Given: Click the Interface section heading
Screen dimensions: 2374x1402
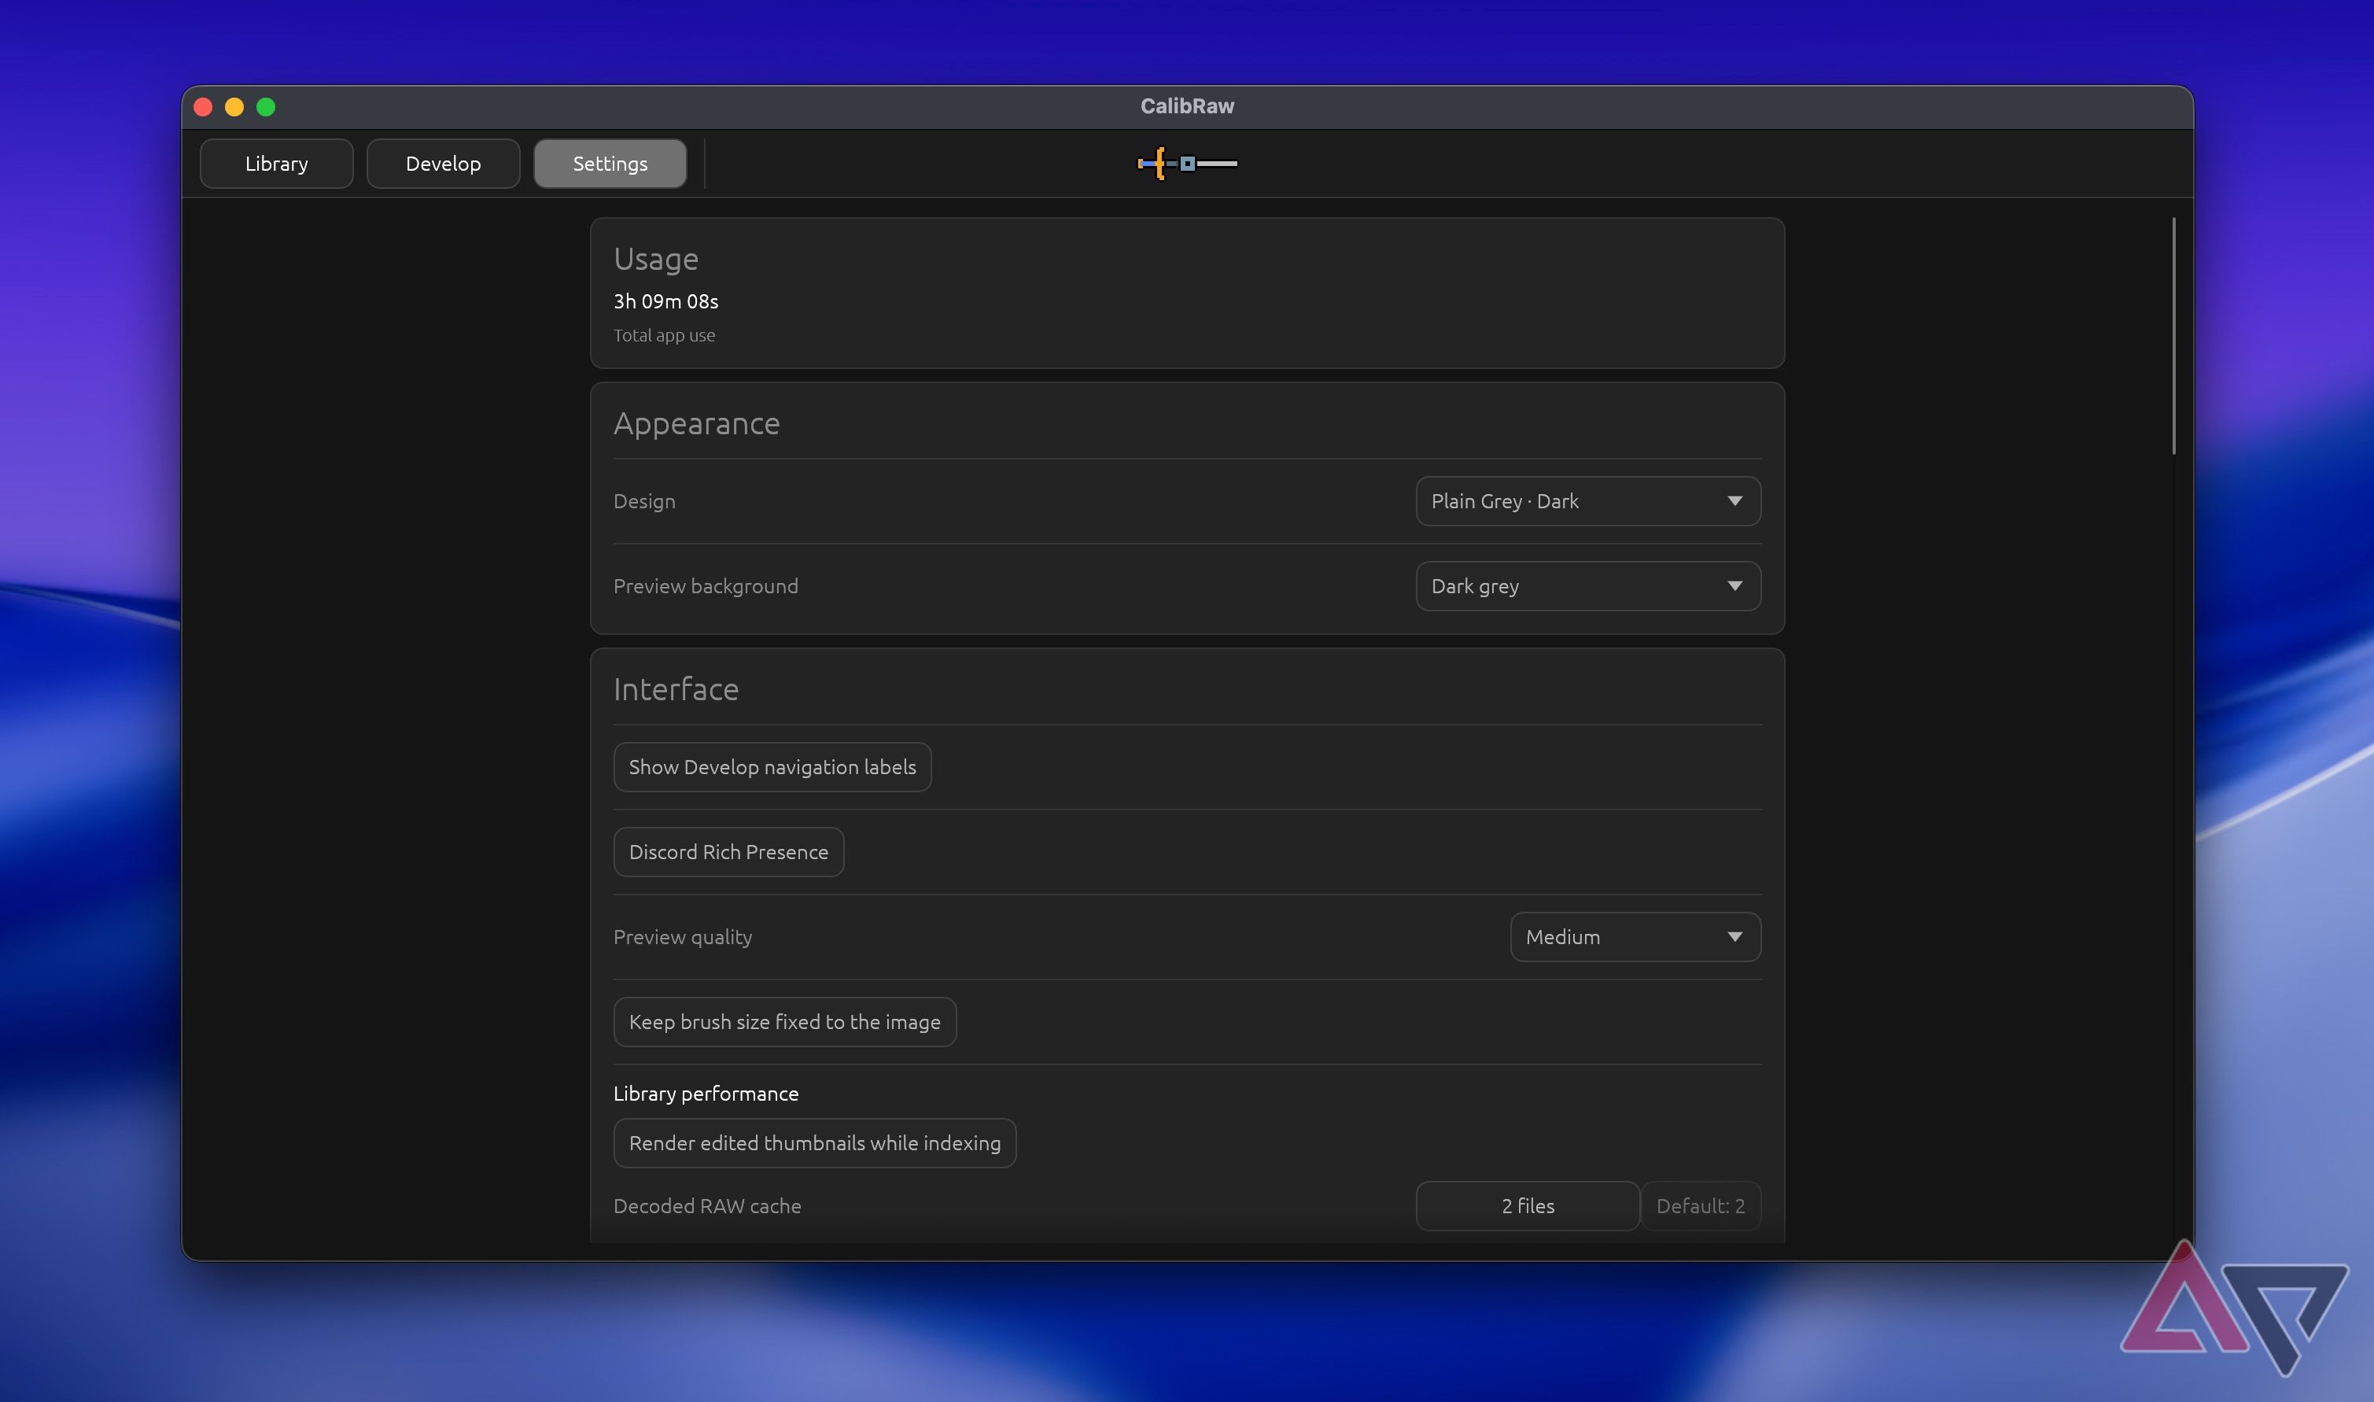Looking at the screenshot, I should click(676, 688).
